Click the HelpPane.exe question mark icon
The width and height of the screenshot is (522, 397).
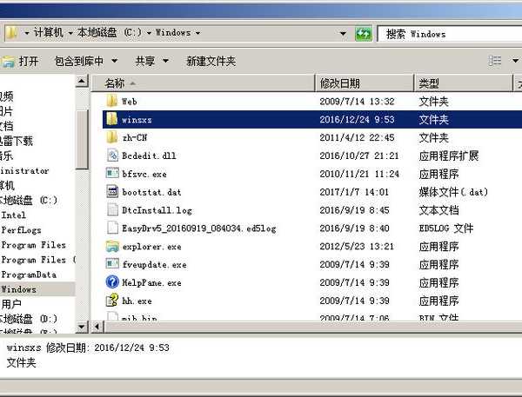(x=112, y=282)
